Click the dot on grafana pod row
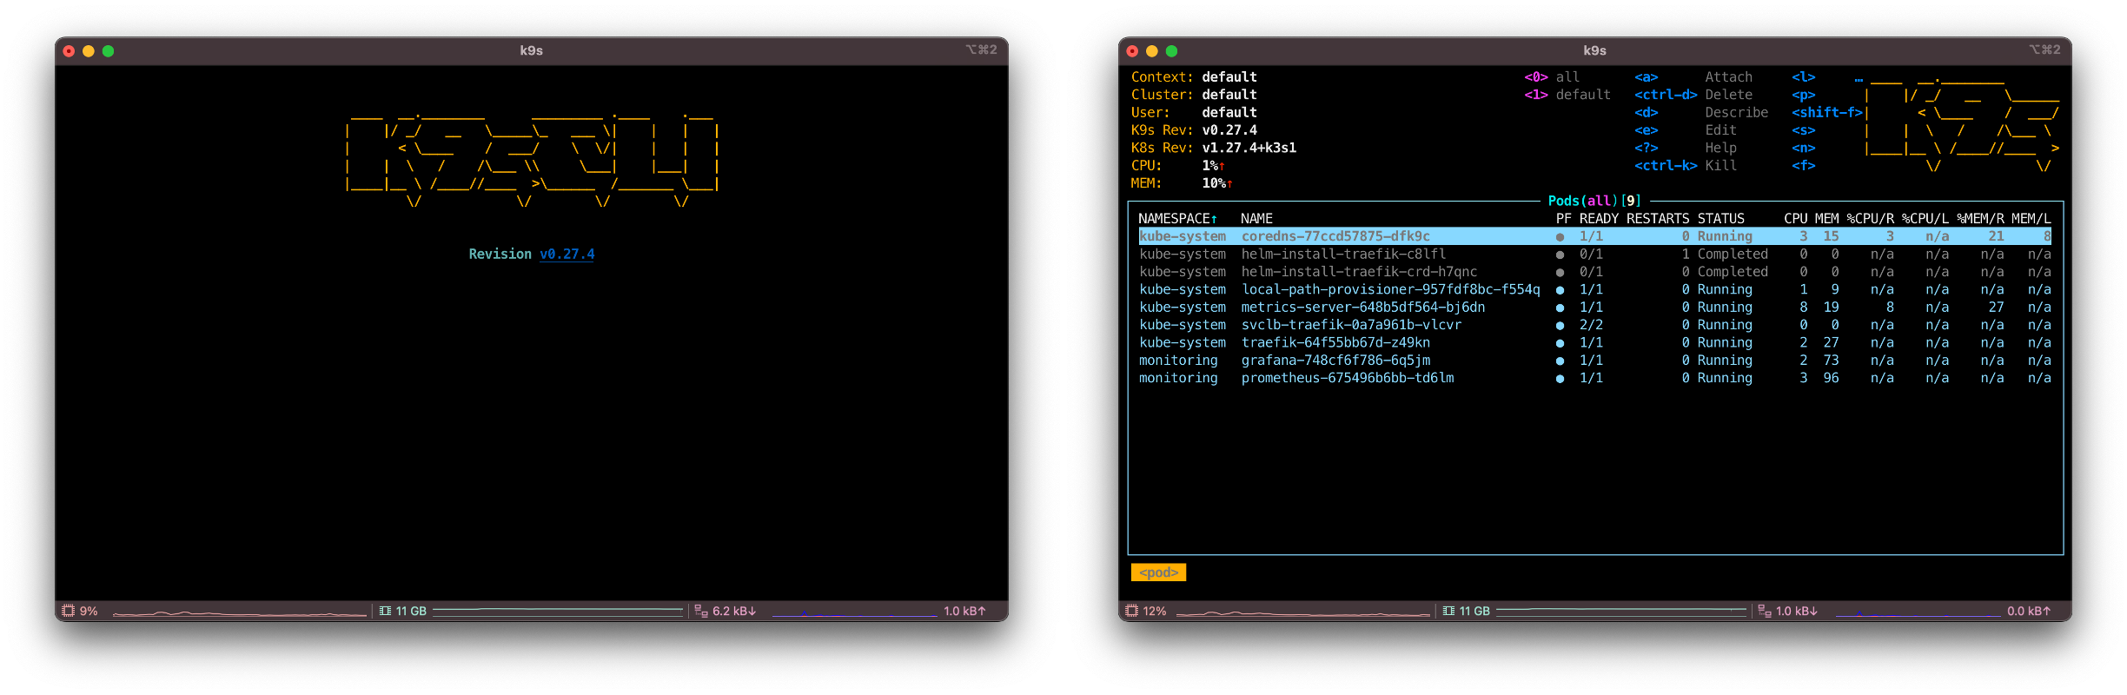Screen dimensions: 2127x695 (x=1560, y=361)
